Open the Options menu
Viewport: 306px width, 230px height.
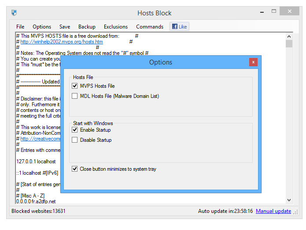[42, 27]
